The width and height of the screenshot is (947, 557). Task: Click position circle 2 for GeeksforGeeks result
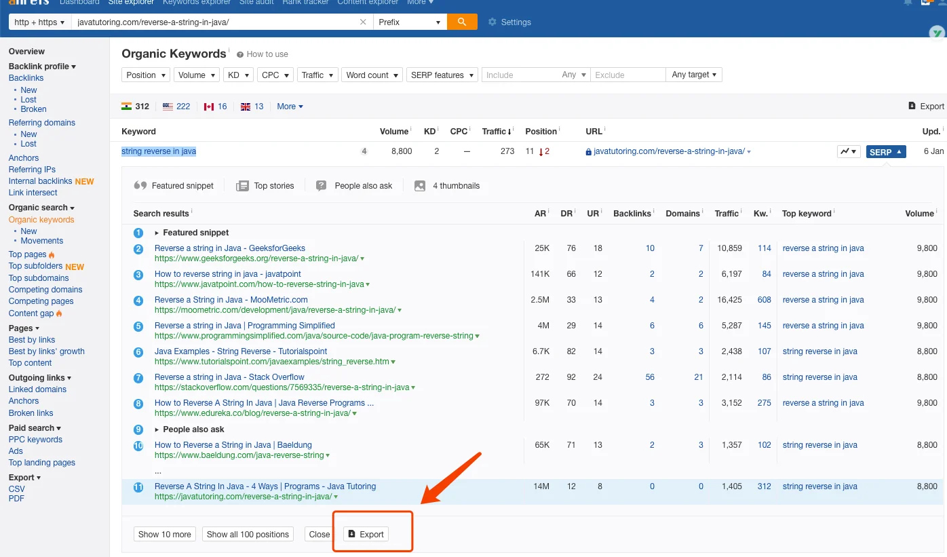[138, 249]
